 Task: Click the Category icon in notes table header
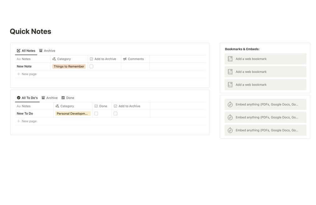tap(54, 59)
